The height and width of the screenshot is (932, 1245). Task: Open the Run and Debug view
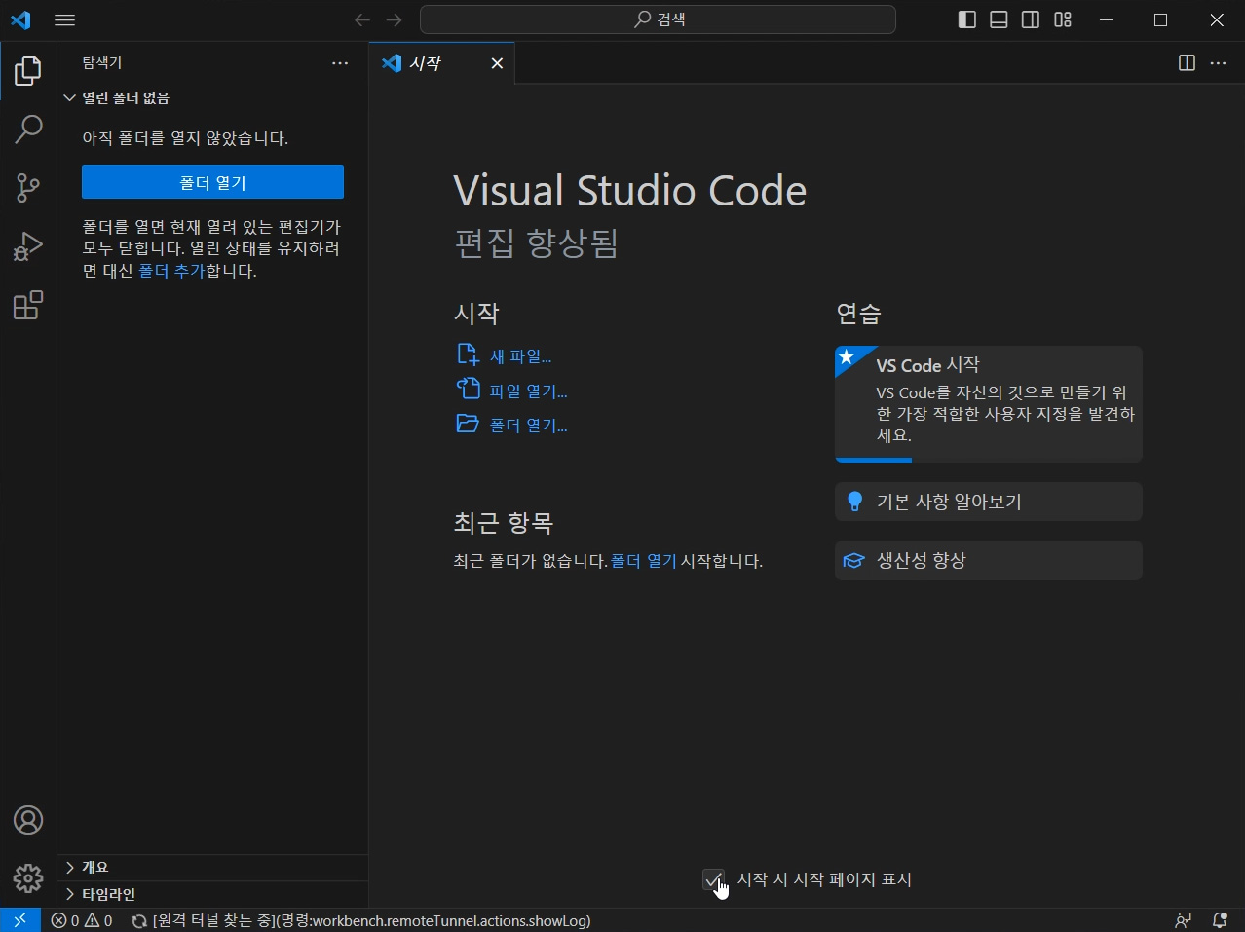pyautogui.click(x=28, y=246)
